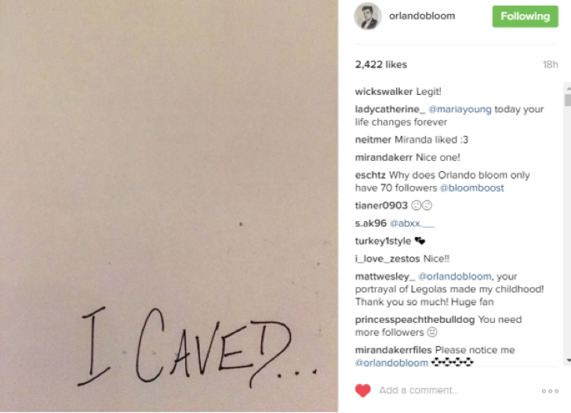571x413 pixels.
Task: Toggle the green Following button
Action: pyautogui.click(x=526, y=16)
